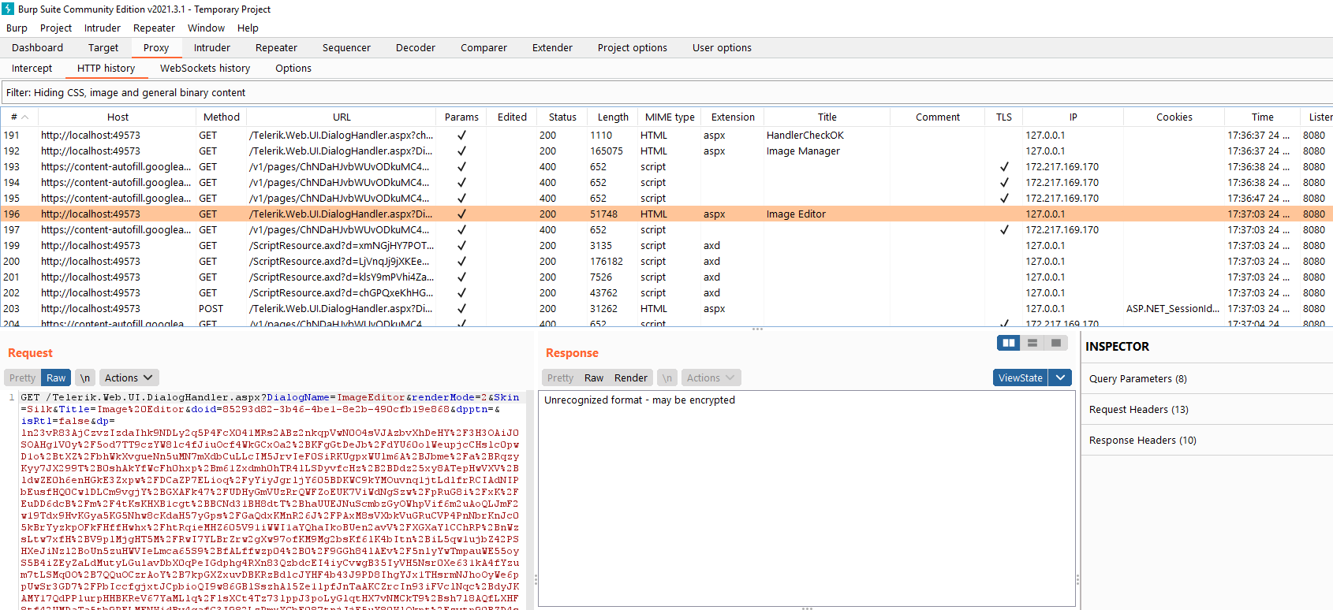This screenshot has height=610, width=1333.
Task: Switch to the WebSockets history sub-tab
Action: pyautogui.click(x=205, y=69)
